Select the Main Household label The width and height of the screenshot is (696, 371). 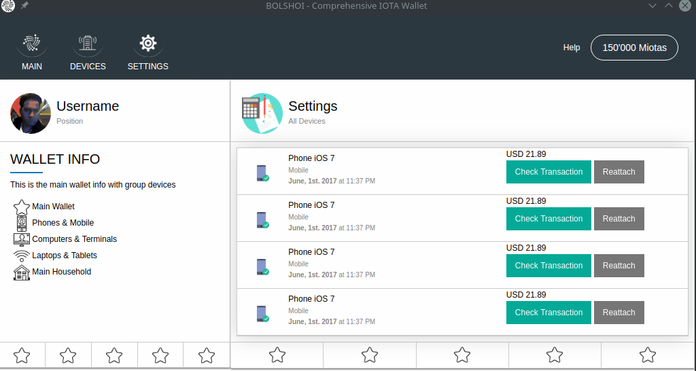62,272
